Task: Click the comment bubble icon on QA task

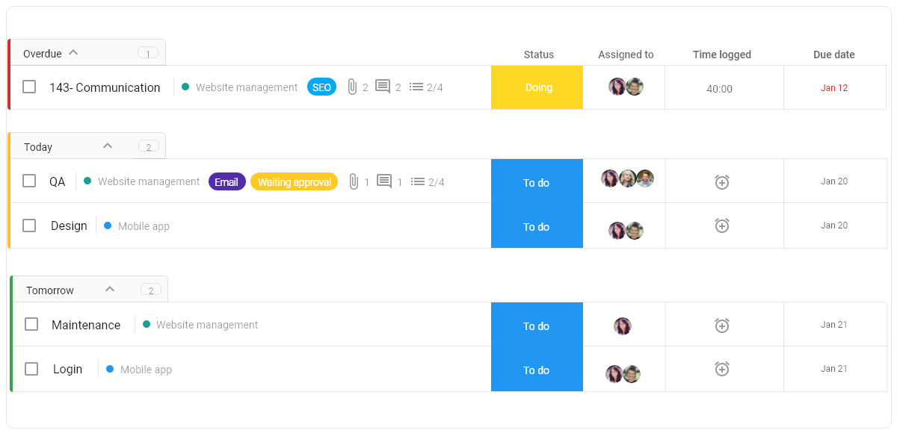Action: 384,181
